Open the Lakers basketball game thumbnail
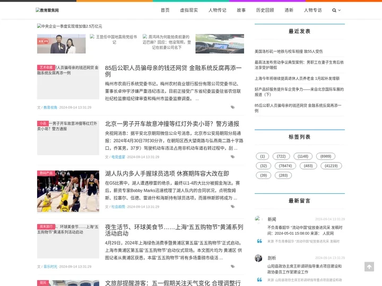This screenshot has width=382, height=286. (68, 191)
